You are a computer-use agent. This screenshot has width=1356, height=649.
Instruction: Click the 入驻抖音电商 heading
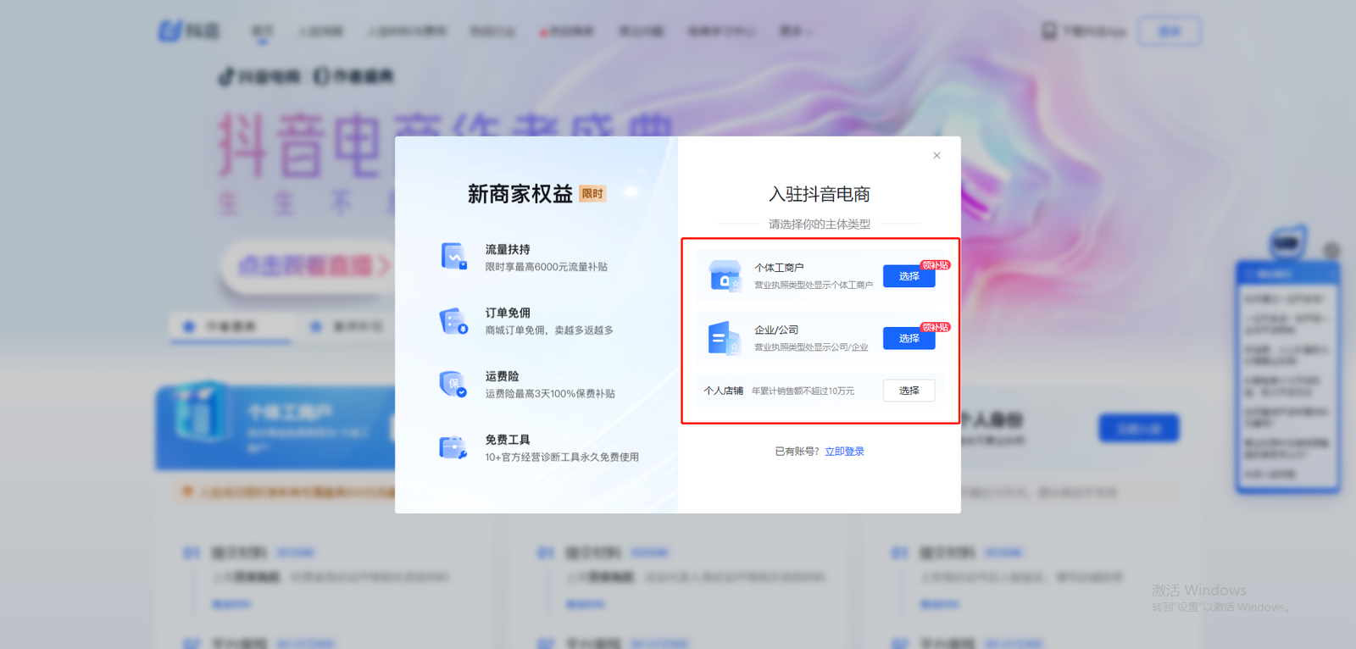[x=820, y=194]
